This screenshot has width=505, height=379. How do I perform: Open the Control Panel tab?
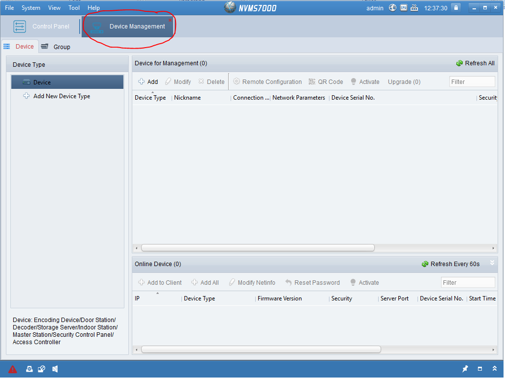pyautogui.click(x=41, y=27)
